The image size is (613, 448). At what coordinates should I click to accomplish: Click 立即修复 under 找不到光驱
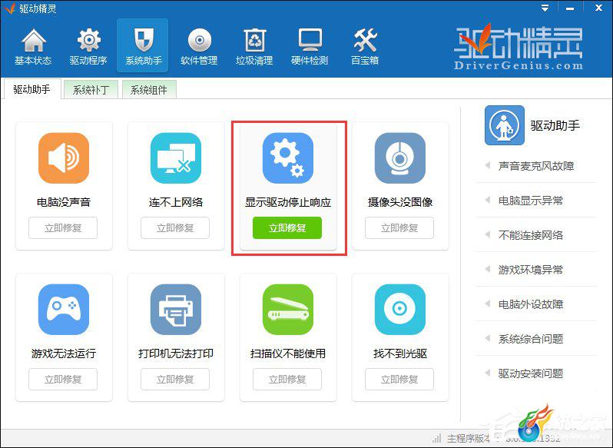click(x=399, y=379)
